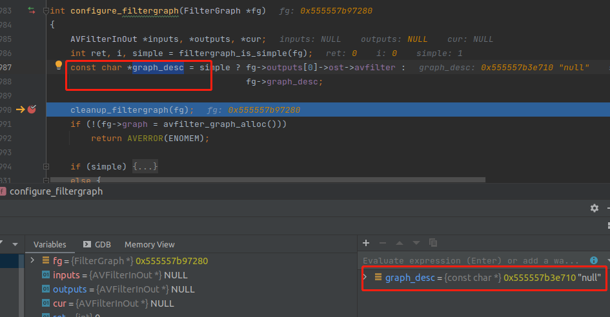Click the header/source navigation gutter icon
Image resolution: width=610 pixels, height=317 pixels.
[x=32, y=10]
